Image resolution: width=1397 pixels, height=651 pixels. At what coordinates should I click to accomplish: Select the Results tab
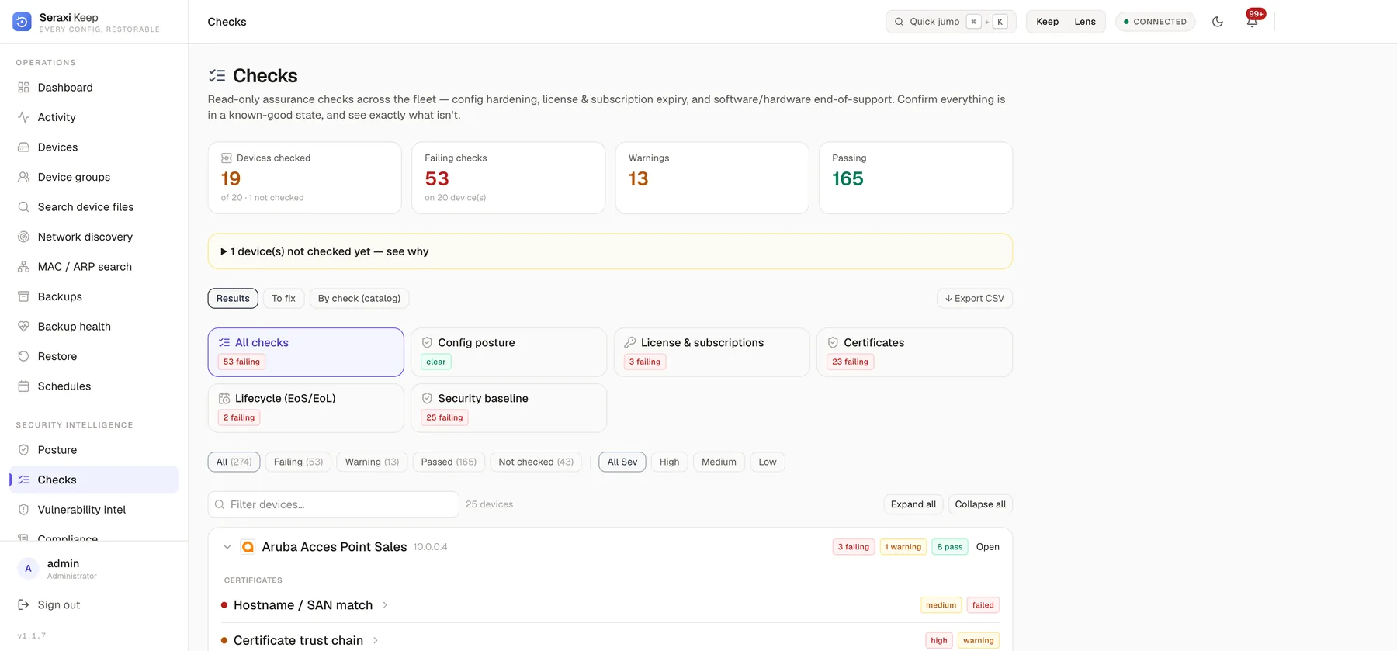pyautogui.click(x=233, y=299)
